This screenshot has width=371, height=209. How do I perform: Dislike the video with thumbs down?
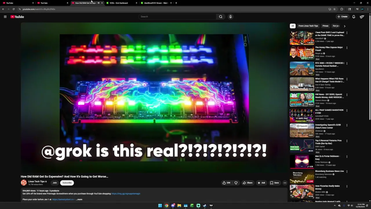tap(236, 183)
